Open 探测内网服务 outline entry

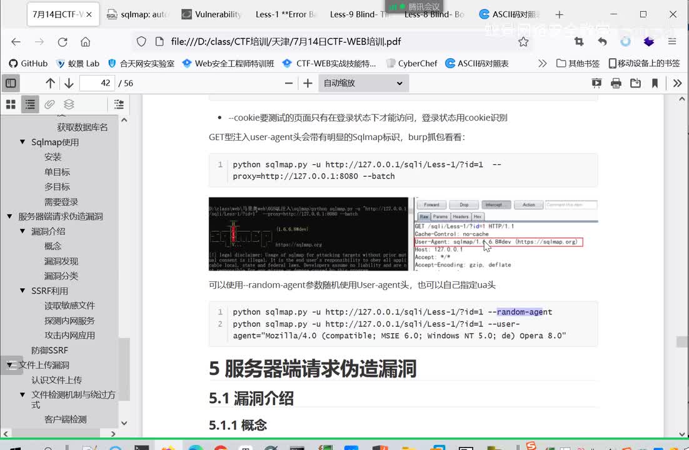[x=69, y=321]
